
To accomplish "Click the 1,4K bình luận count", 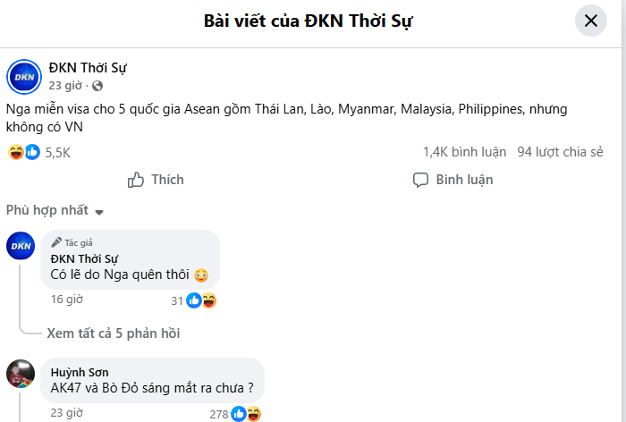I will point(465,152).
